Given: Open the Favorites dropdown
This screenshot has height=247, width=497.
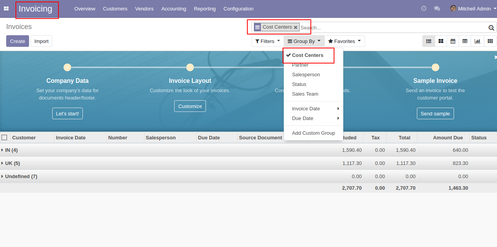Looking at the screenshot, I should (344, 41).
